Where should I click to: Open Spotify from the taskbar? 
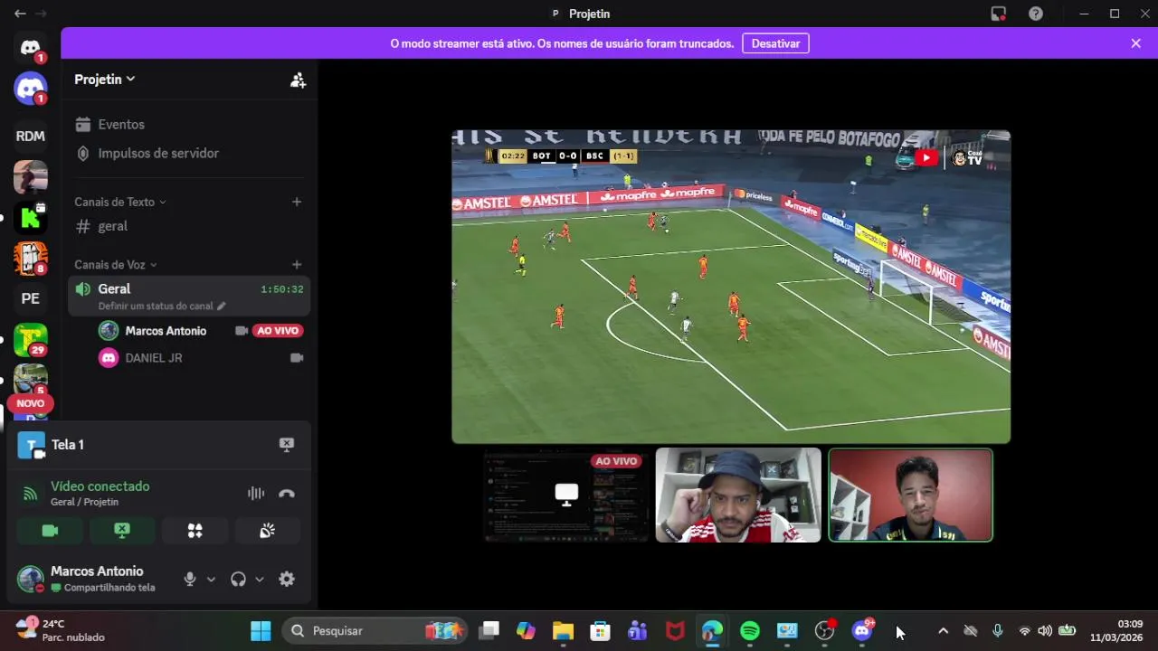(x=750, y=631)
